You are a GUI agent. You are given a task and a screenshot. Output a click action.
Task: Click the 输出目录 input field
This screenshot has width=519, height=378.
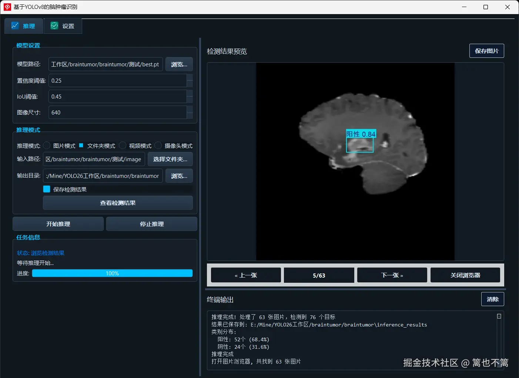click(103, 176)
